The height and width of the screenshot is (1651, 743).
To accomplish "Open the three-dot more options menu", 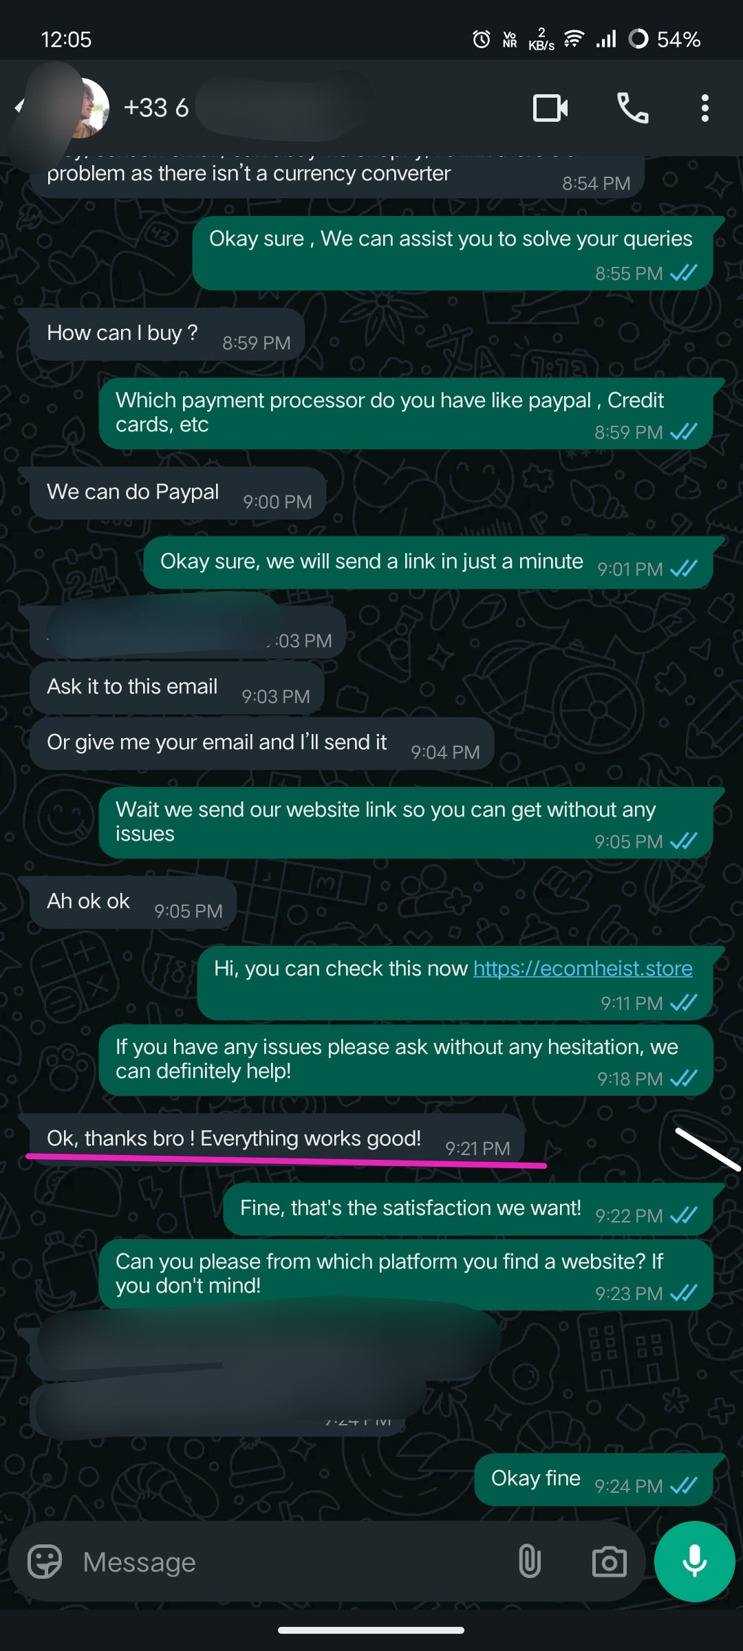I will coord(704,108).
